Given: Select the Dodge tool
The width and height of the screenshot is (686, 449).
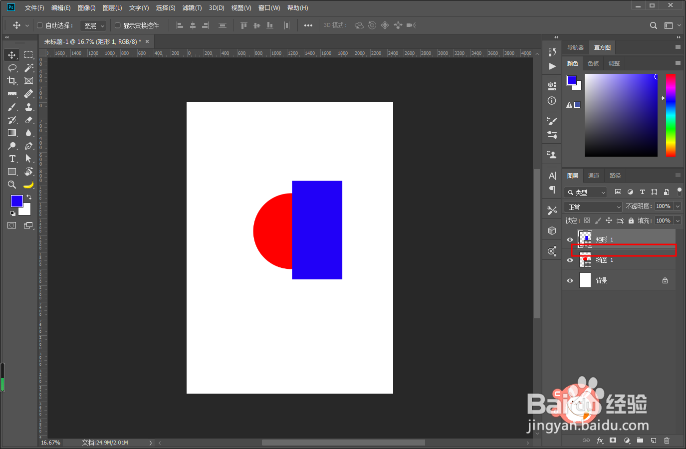Looking at the screenshot, I should pos(12,146).
